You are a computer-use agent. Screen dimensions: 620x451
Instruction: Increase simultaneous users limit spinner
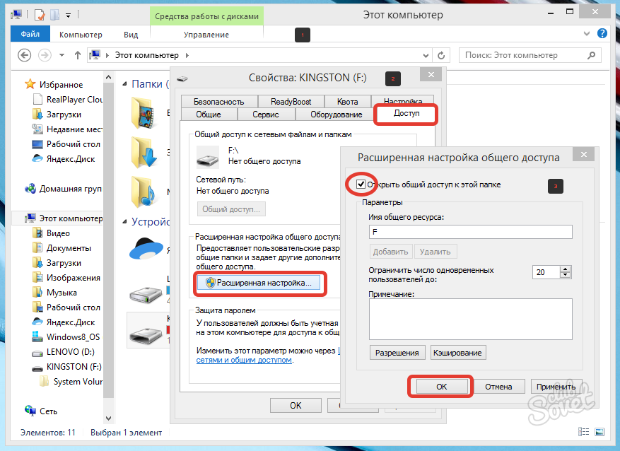pos(566,269)
